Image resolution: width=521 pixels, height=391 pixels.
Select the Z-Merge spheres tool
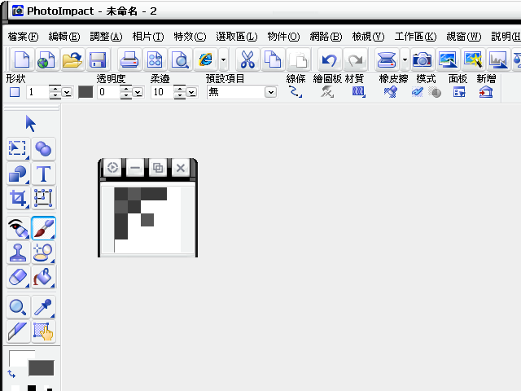(43, 148)
